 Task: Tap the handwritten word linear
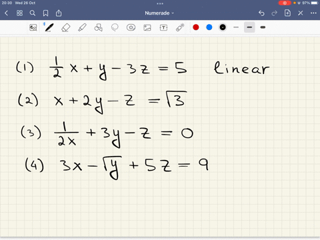(241, 68)
